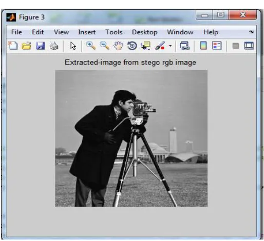Viewport: 264px width, 241px height.
Task: Click the Hide Plot Tools icon
Action: point(236,46)
